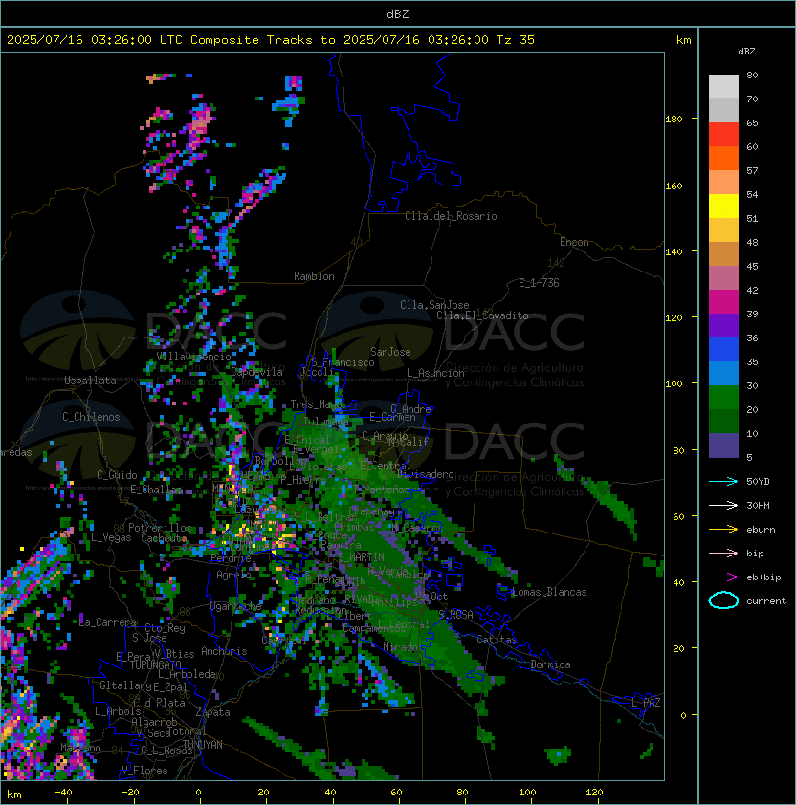
Task: Pick the slate purple bottom swatch of scale
Action: [x=723, y=446]
